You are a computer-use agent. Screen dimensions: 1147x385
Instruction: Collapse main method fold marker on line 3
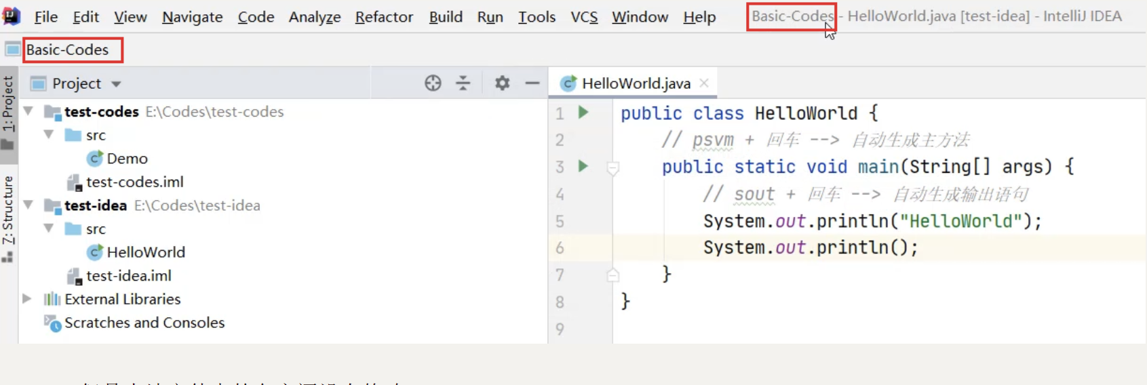[613, 167]
